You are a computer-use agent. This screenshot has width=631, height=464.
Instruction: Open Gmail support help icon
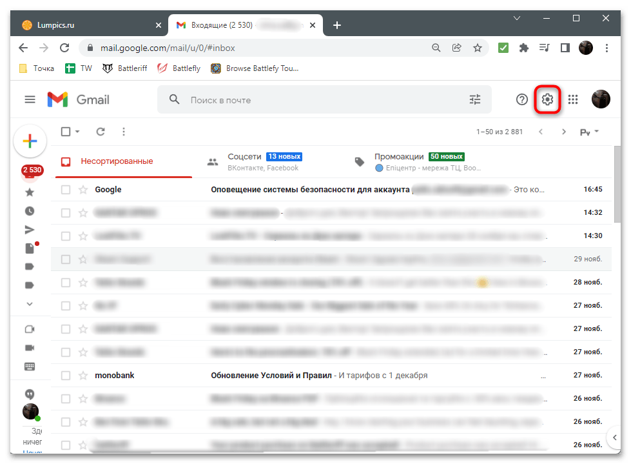click(x=522, y=99)
